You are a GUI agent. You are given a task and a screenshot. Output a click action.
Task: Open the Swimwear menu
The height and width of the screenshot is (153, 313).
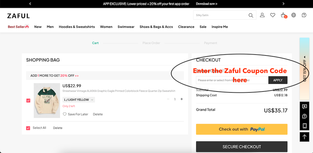(x=126, y=27)
